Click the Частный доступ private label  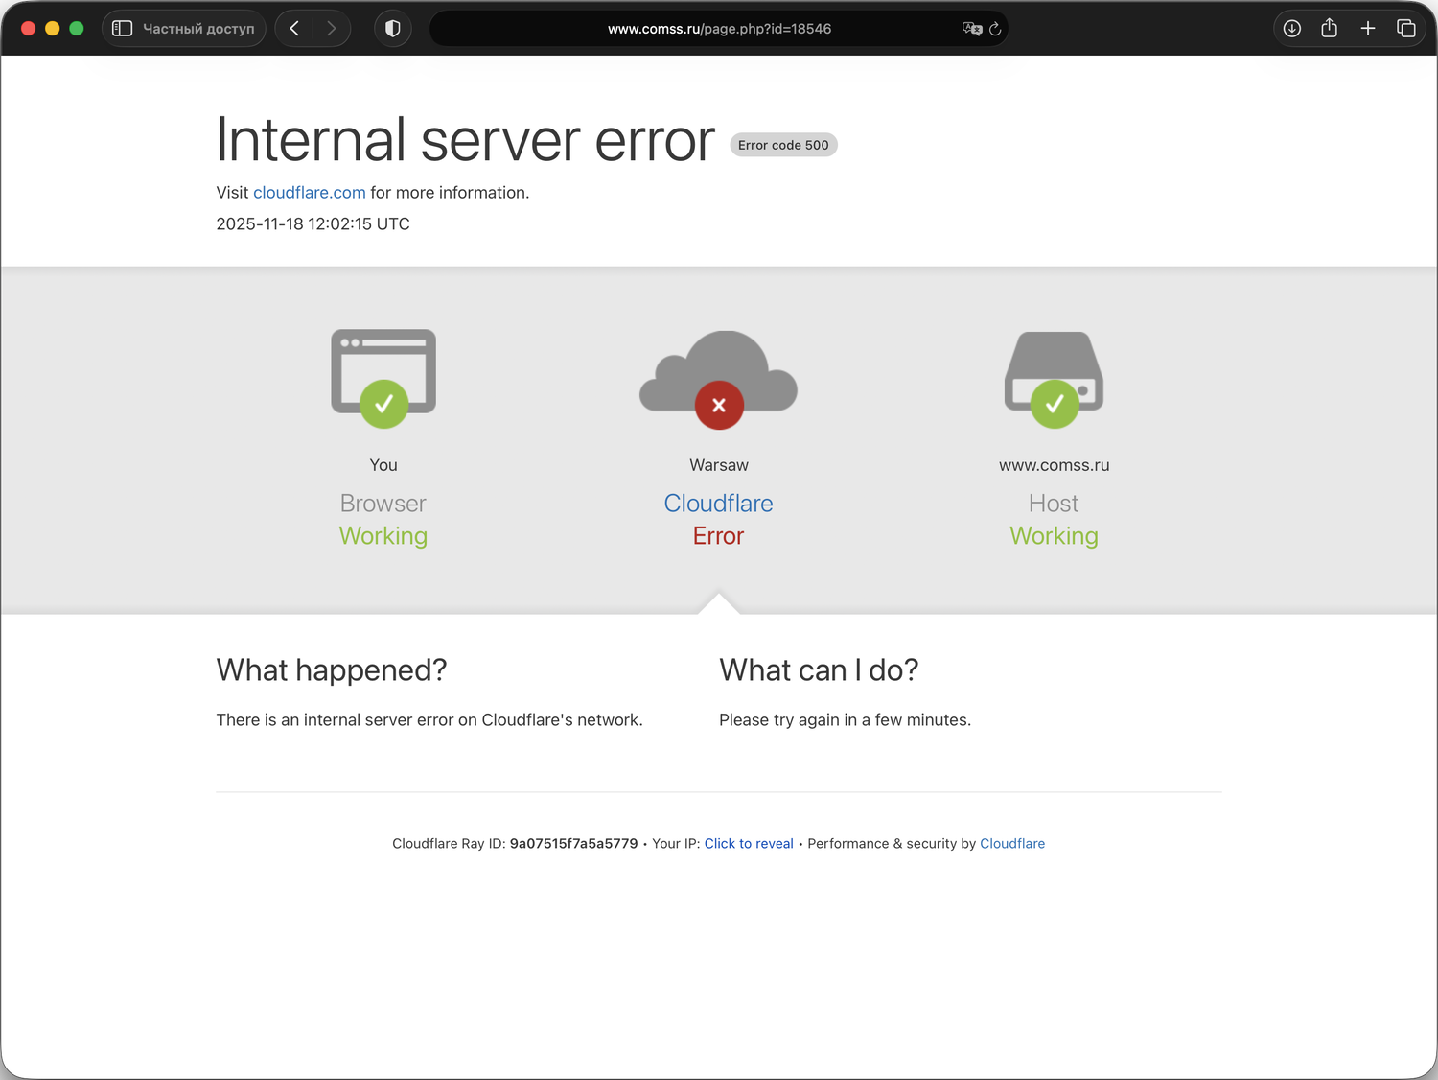click(x=198, y=29)
